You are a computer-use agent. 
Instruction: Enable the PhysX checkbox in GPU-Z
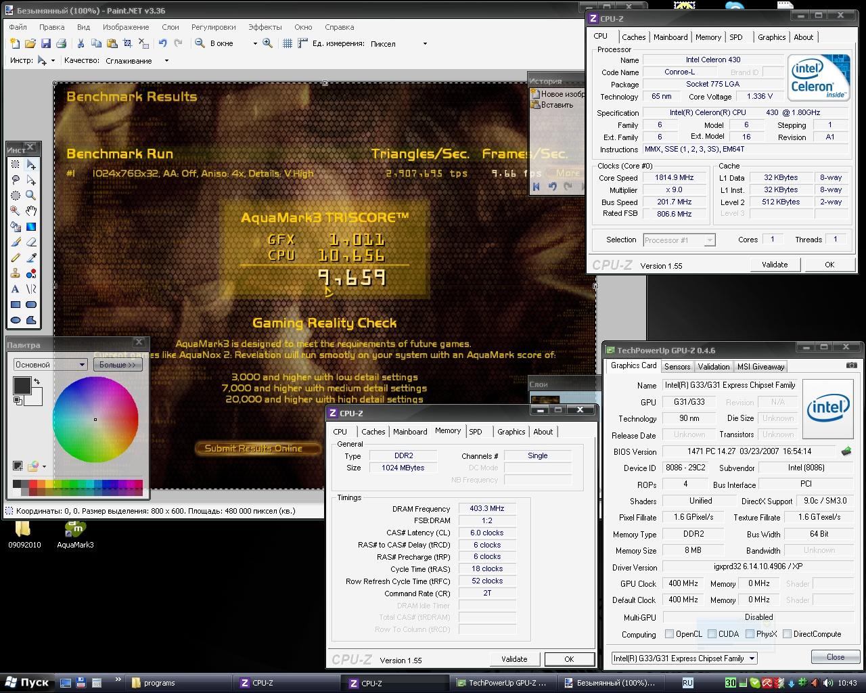(750, 634)
